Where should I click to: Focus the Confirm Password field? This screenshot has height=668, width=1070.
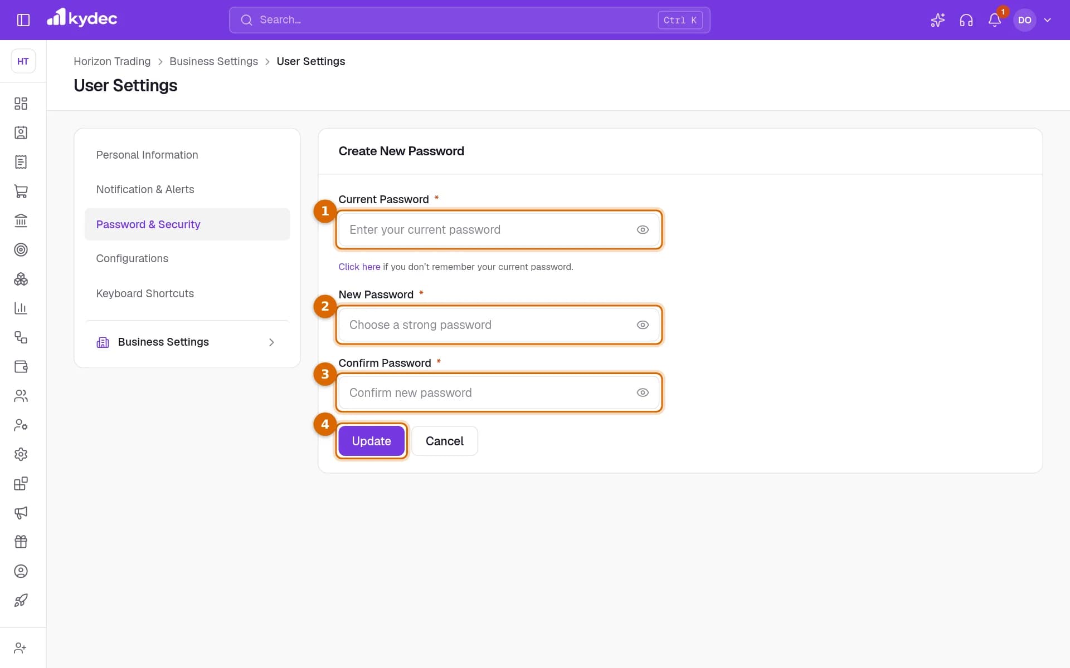click(499, 393)
